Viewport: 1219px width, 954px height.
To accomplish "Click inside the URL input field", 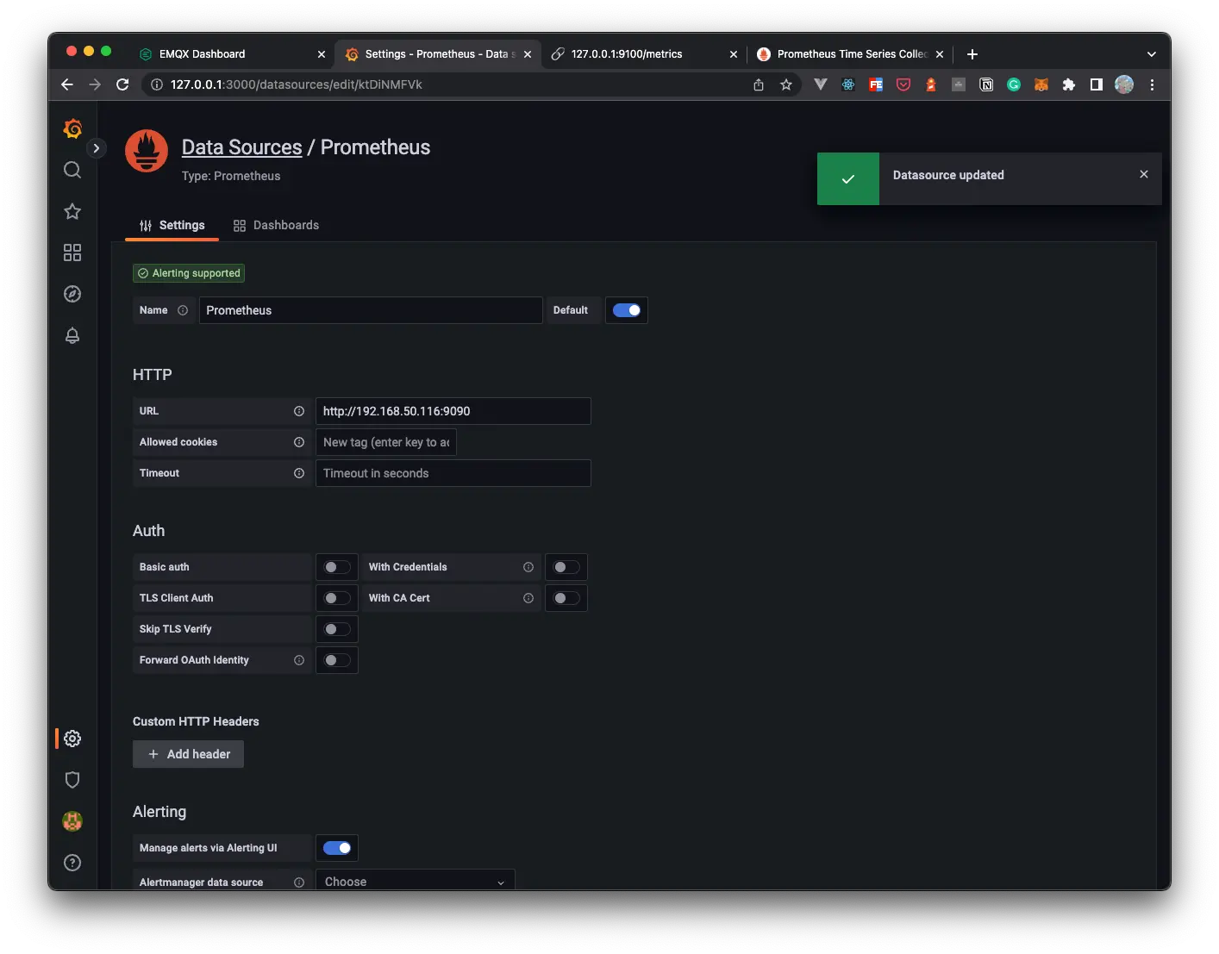I will [453, 411].
